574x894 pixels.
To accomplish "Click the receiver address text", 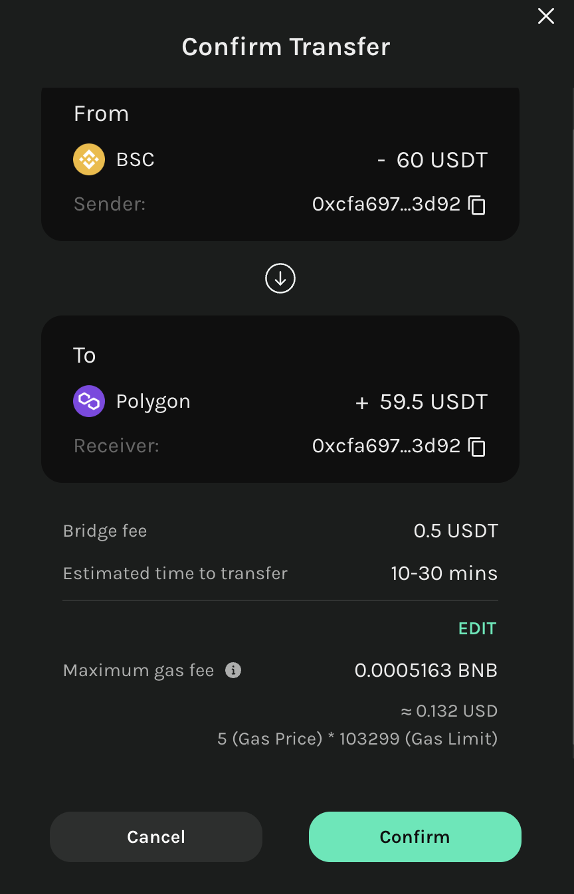I will point(386,446).
